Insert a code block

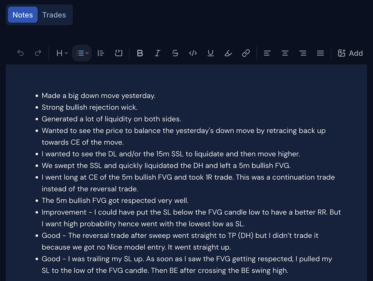[x=119, y=53]
